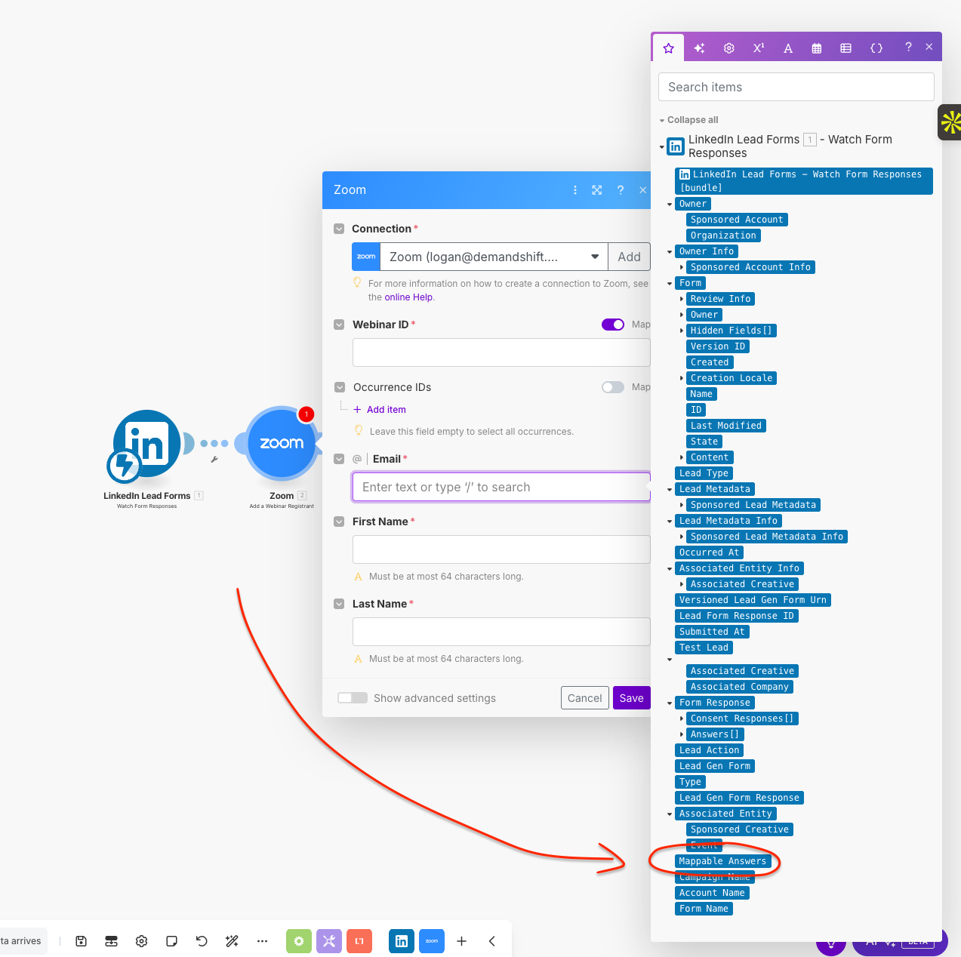Toggle the Occurrence IDs Map switch
This screenshot has height=957, width=961.
coord(613,387)
